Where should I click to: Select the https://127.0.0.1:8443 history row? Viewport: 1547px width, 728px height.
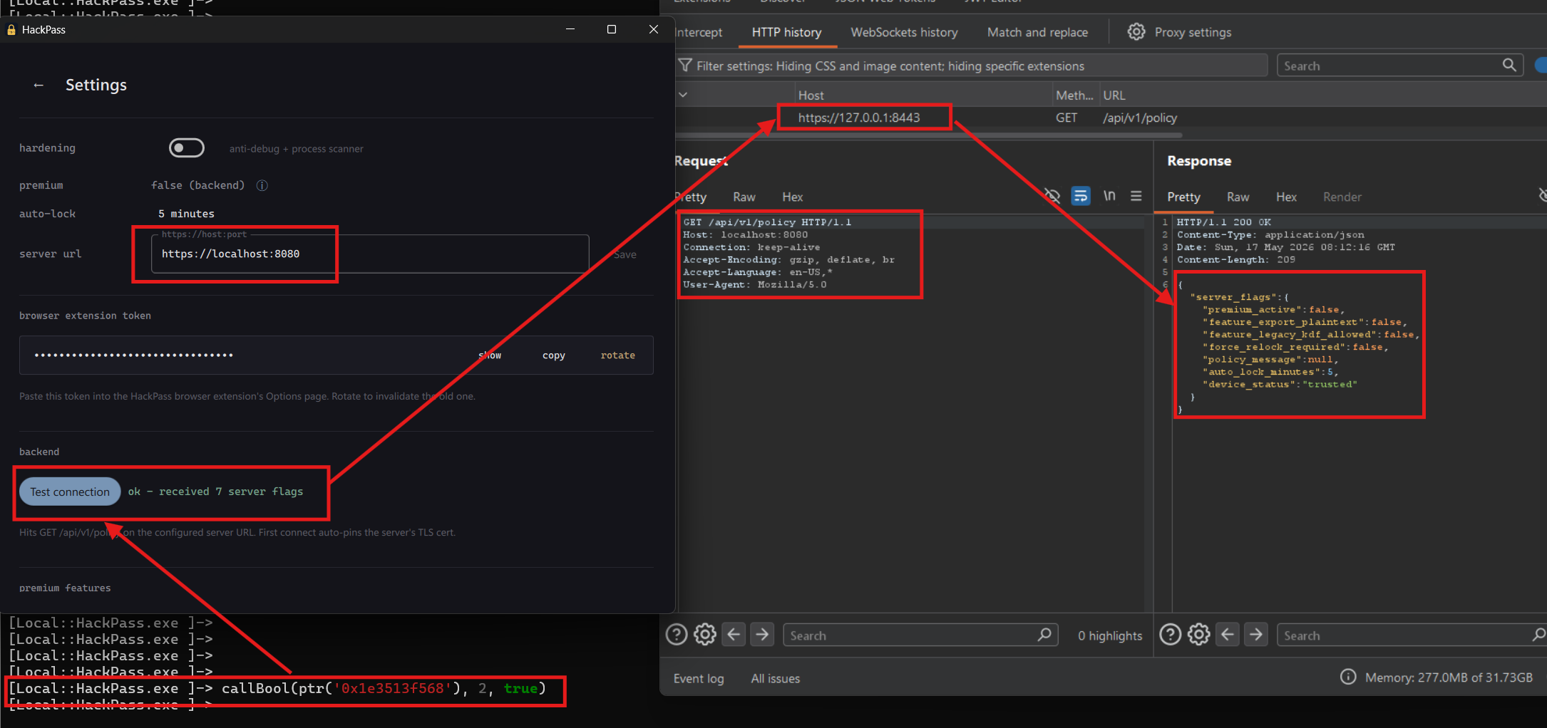pyautogui.click(x=859, y=118)
